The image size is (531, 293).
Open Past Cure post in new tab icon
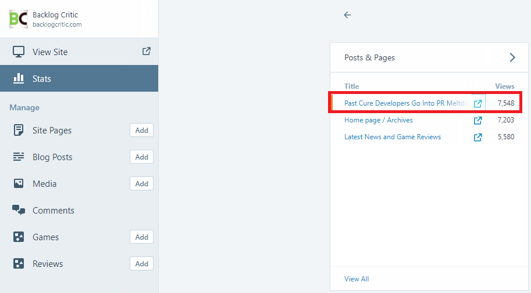477,103
